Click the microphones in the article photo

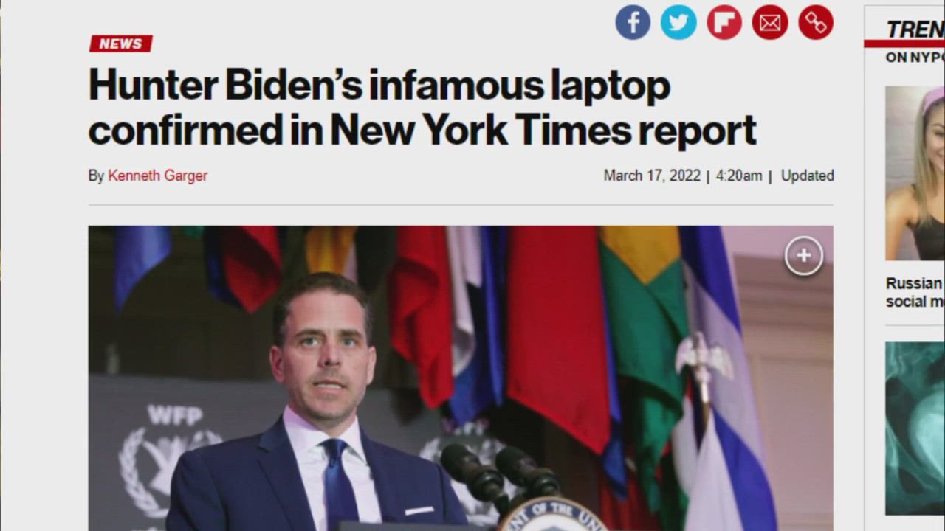(501, 472)
